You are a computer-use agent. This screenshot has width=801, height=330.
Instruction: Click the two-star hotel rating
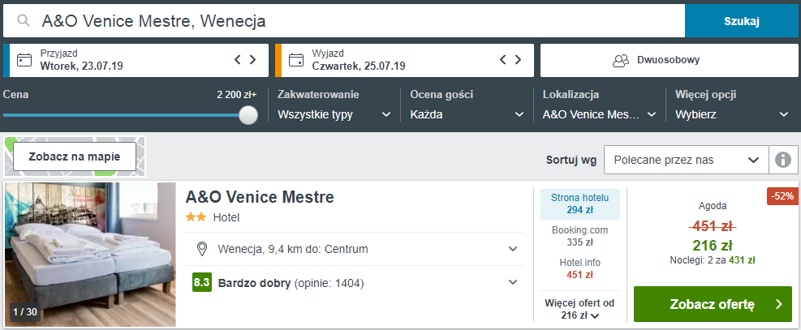tap(196, 217)
